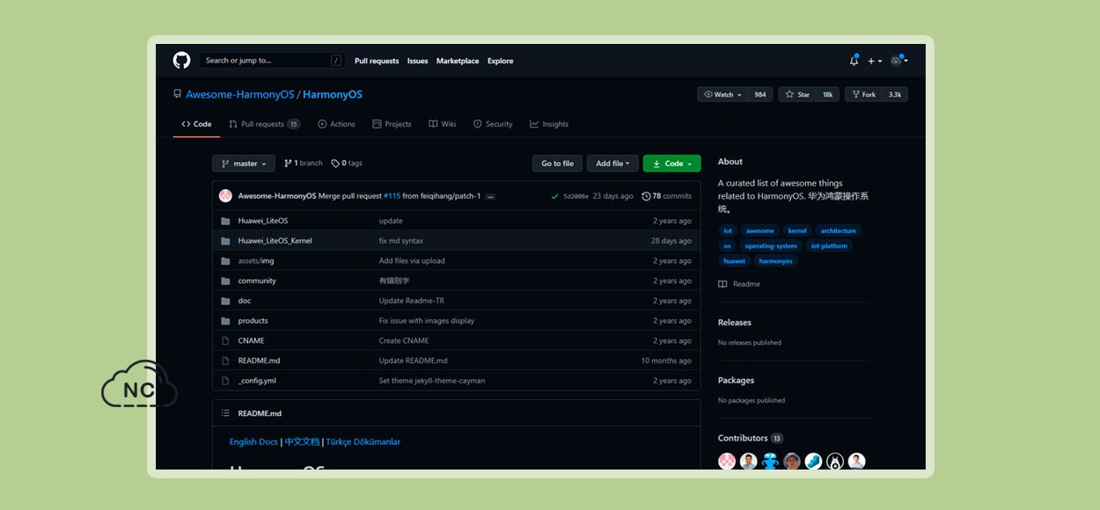Open the Türkçe Dökümanlar link
The height and width of the screenshot is (510, 1100).
pyautogui.click(x=363, y=442)
